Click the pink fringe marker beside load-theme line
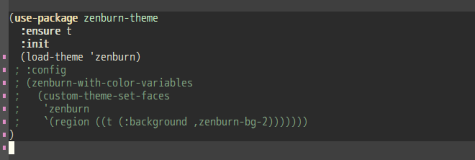Screen dimensions: 475x160 point(4,57)
